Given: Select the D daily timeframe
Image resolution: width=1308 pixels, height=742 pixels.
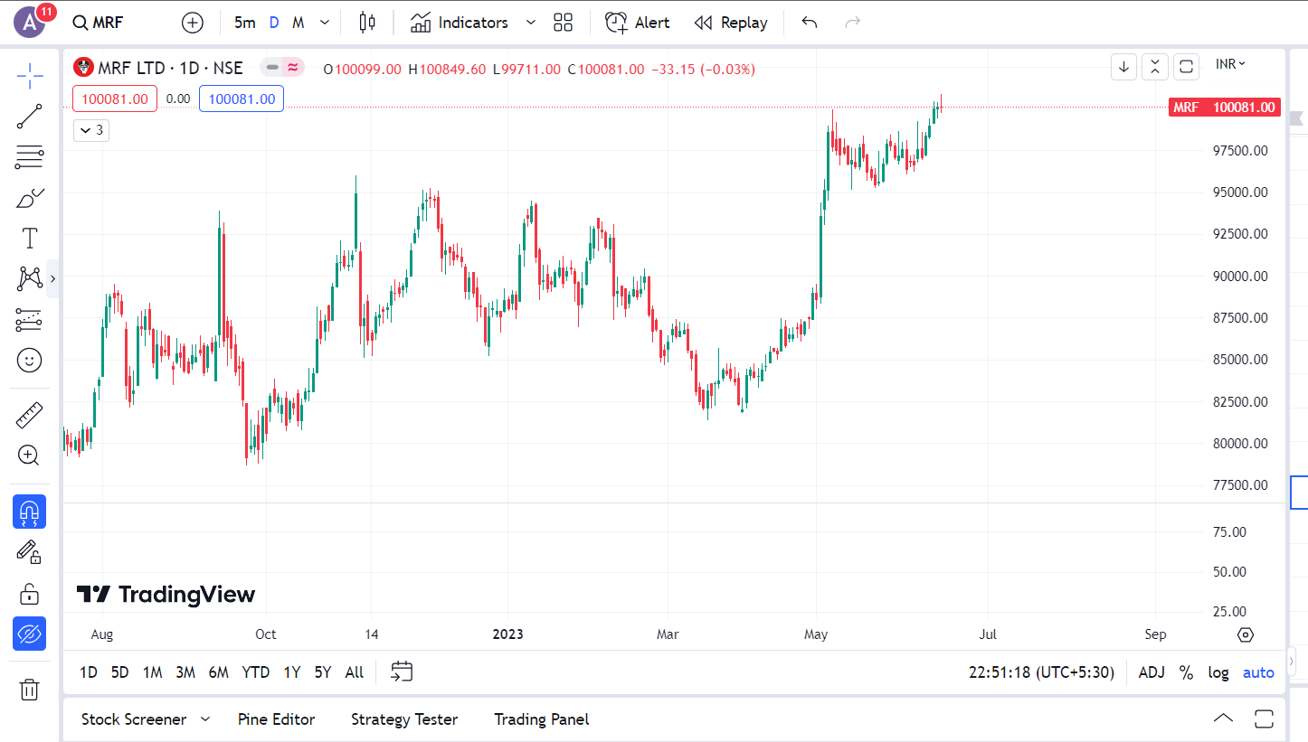Looking at the screenshot, I should click(274, 23).
